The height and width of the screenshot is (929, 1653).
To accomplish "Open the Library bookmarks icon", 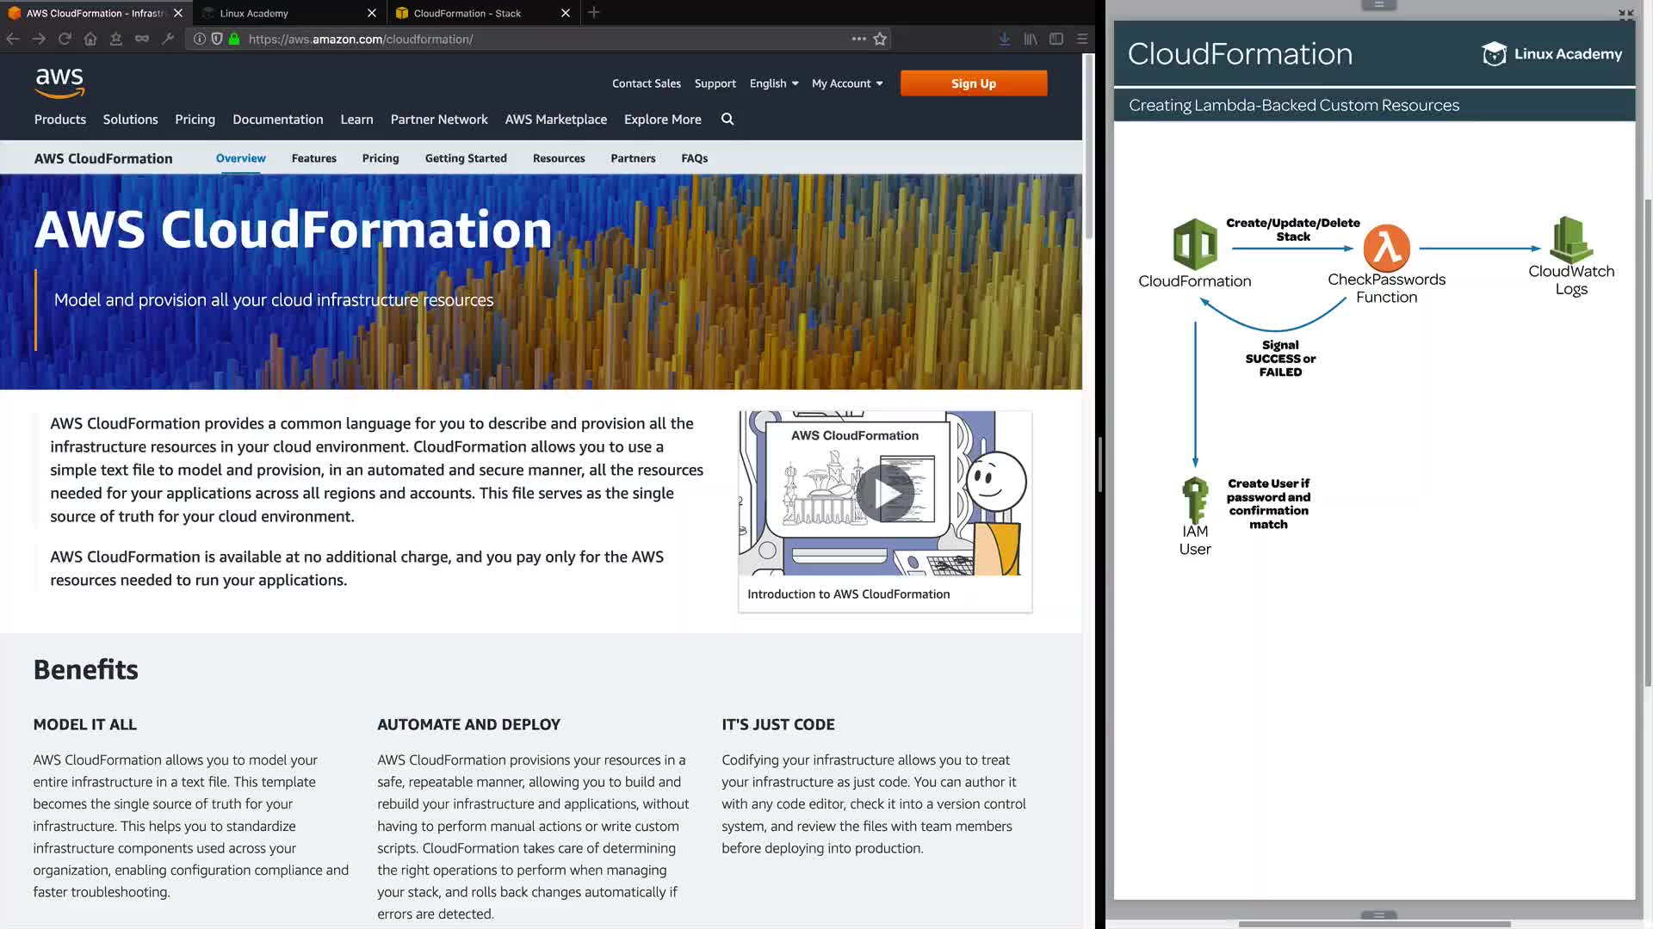I will click(1030, 39).
